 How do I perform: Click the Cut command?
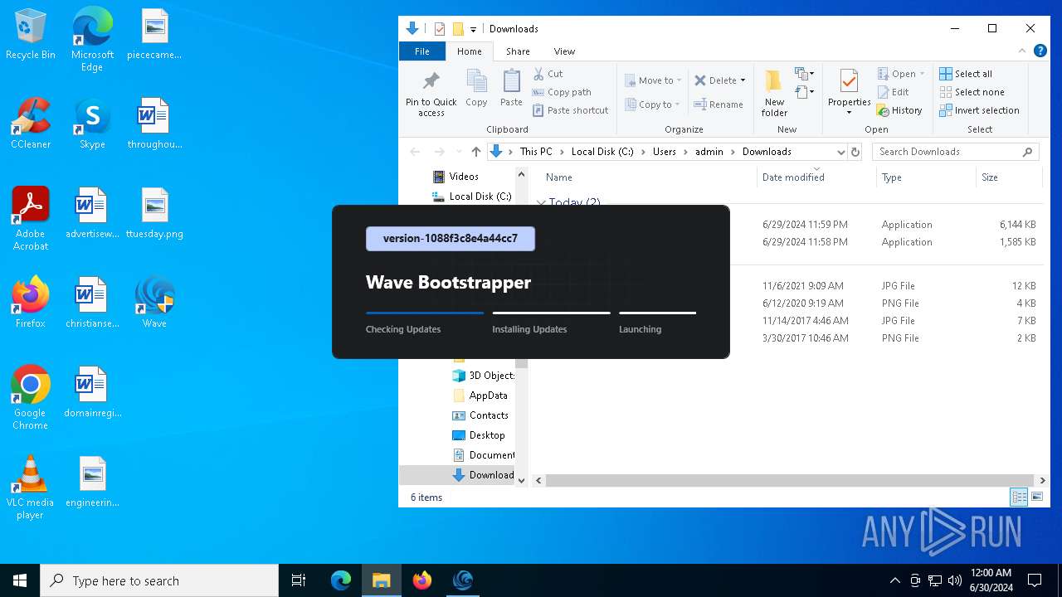pyautogui.click(x=548, y=74)
